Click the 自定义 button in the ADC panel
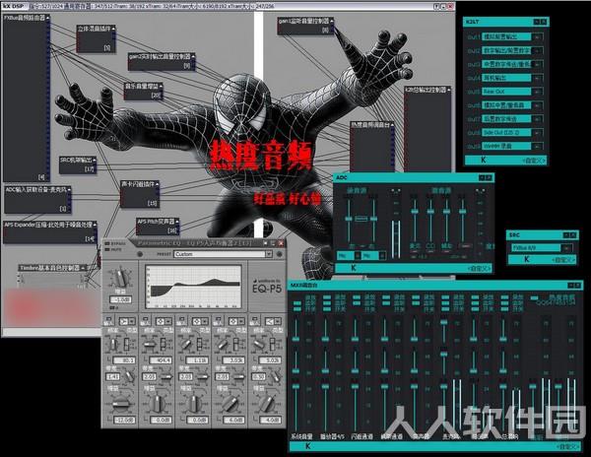Image resolution: width=591 pixels, height=457 pixels. [480, 268]
